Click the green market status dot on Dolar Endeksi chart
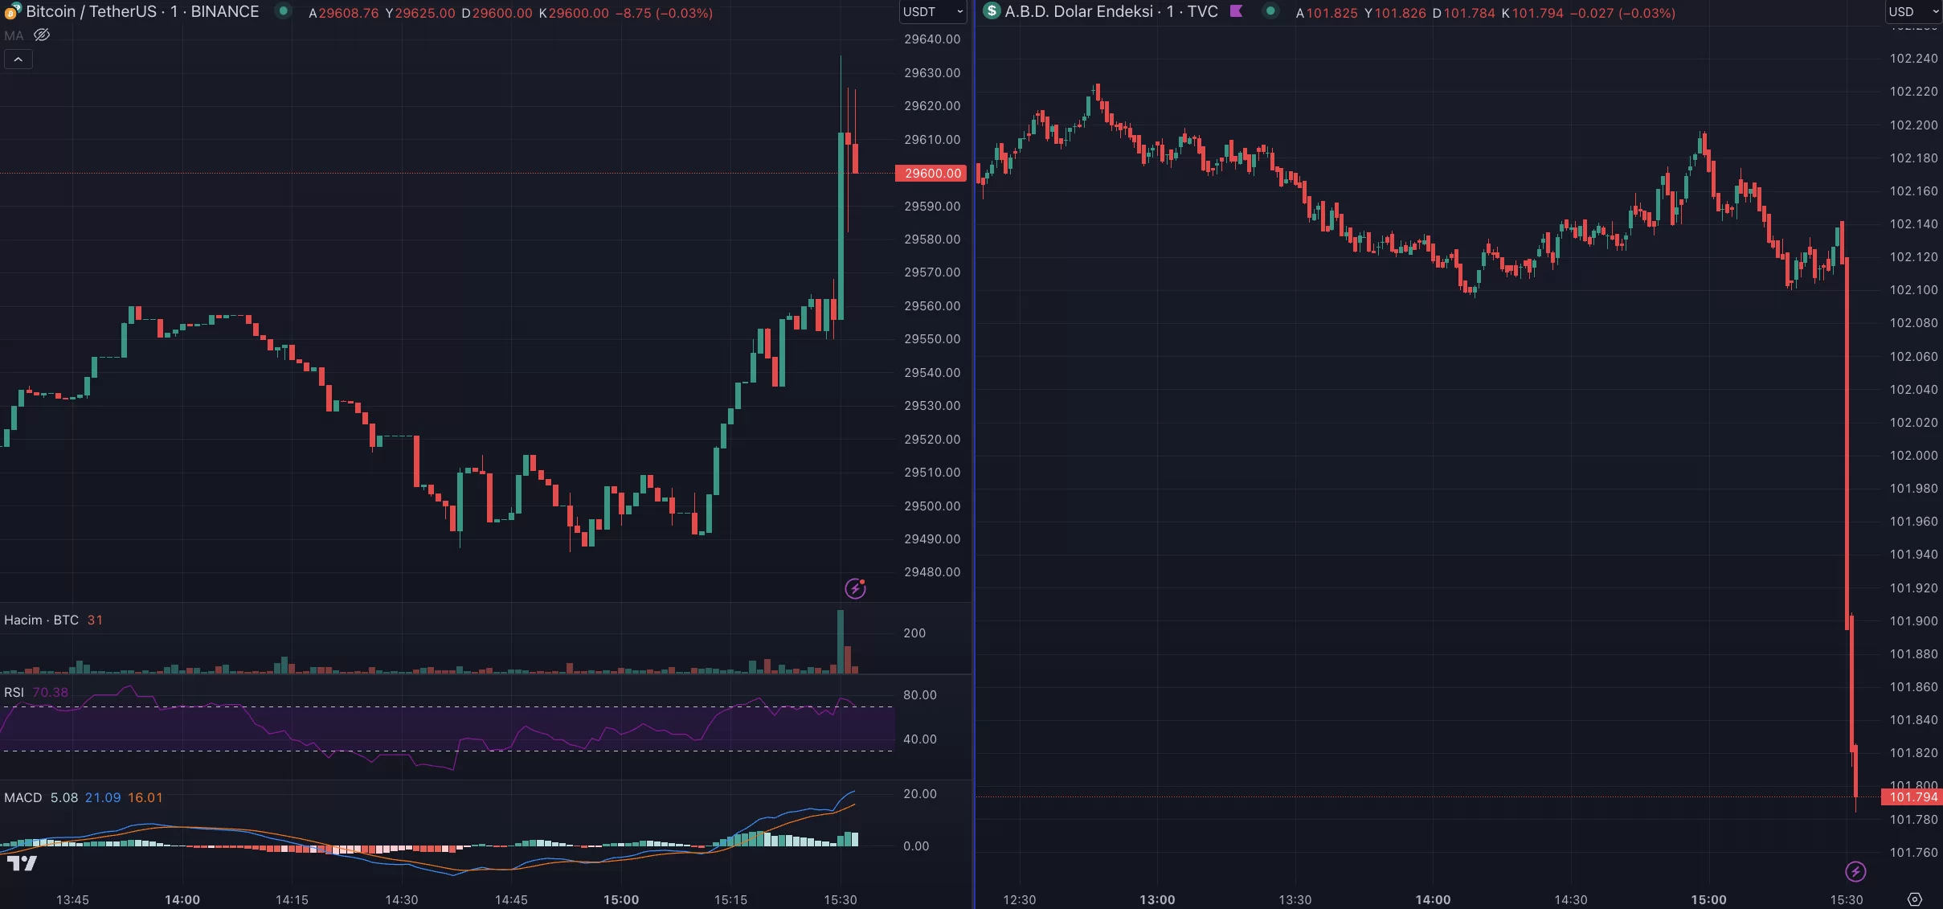The width and height of the screenshot is (1943, 909). click(x=1270, y=11)
